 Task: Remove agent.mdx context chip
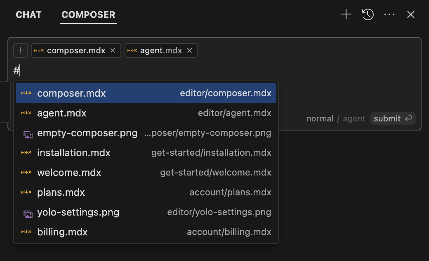point(189,50)
